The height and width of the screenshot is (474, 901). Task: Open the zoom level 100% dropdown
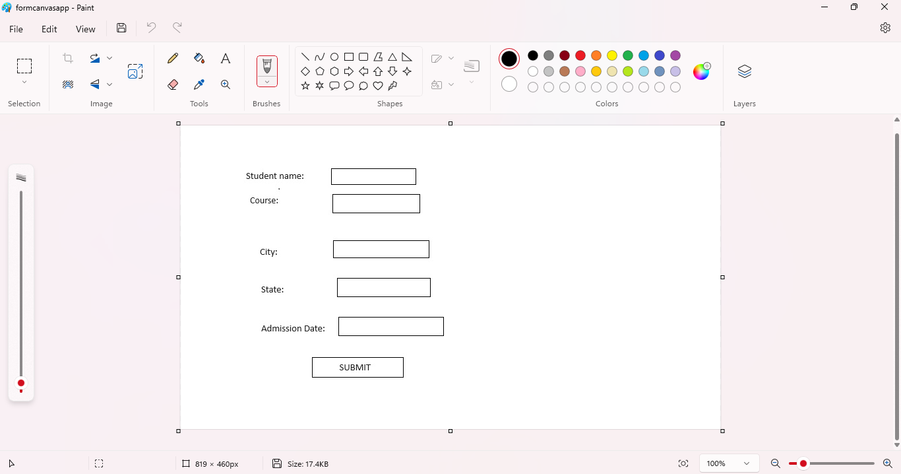pyautogui.click(x=729, y=463)
